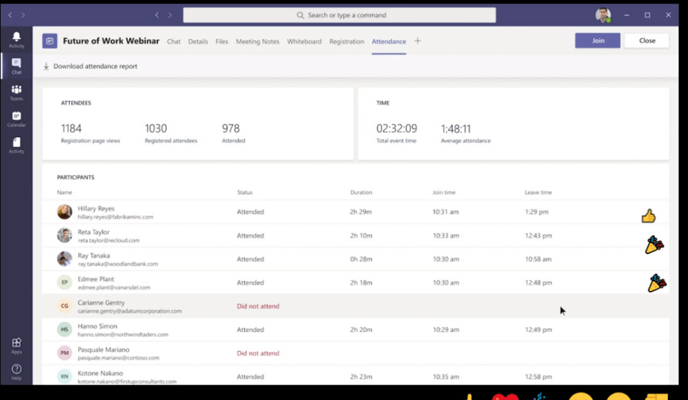Viewport: 688px width, 400px height.
Task: Open the Whiteboard tab
Action: [304, 42]
